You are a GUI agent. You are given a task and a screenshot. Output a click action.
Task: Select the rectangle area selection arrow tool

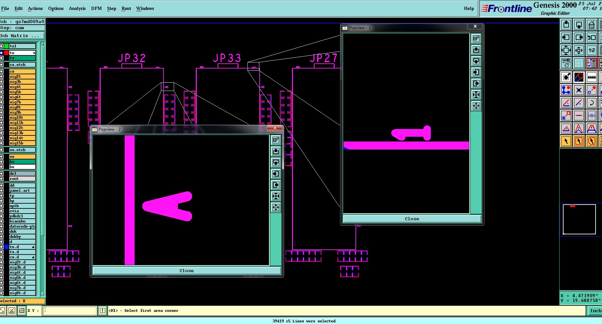coord(579,141)
